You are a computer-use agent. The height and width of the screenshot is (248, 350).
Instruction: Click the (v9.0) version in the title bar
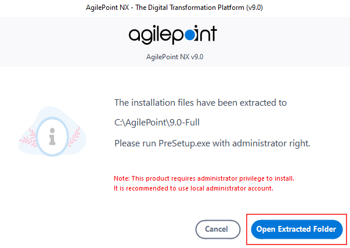pyautogui.click(x=254, y=8)
